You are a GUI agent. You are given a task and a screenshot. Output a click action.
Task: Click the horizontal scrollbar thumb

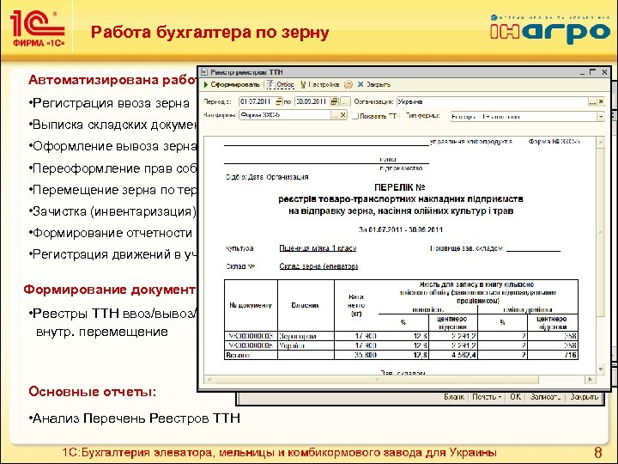pyautogui.click(x=377, y=379)
